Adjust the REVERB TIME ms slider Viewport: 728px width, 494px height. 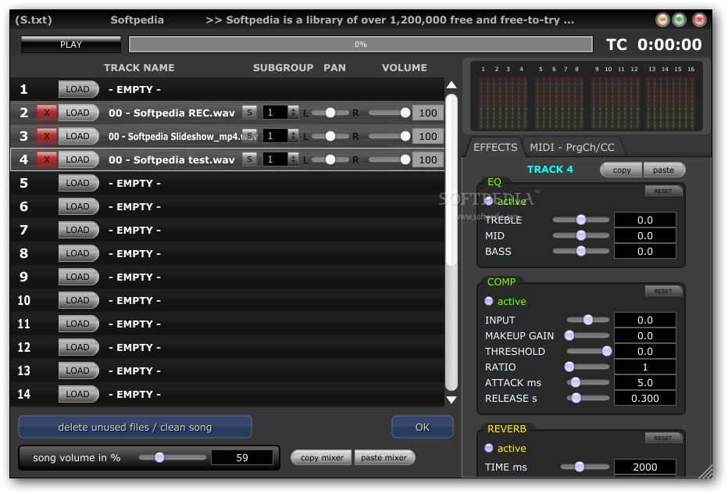click(584, 467)
